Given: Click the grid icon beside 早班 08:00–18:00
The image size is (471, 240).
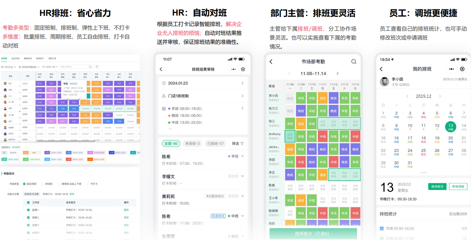Looking at the screenshot, I should (164, 108).
